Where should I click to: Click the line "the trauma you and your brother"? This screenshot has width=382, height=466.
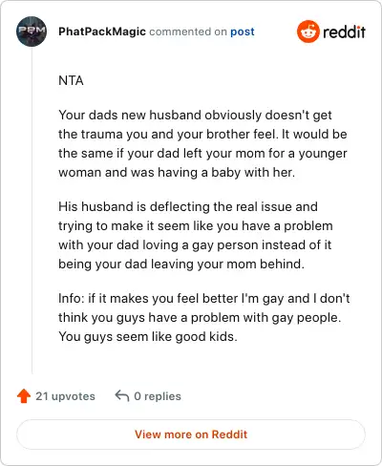tap(202, 135)
